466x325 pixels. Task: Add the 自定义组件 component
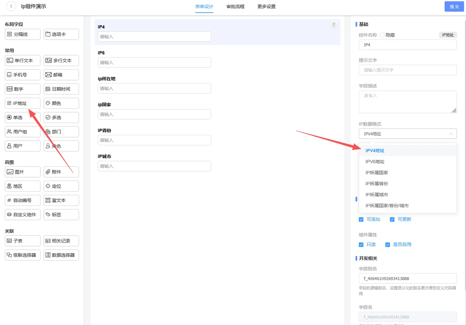(x=23, y=215)
